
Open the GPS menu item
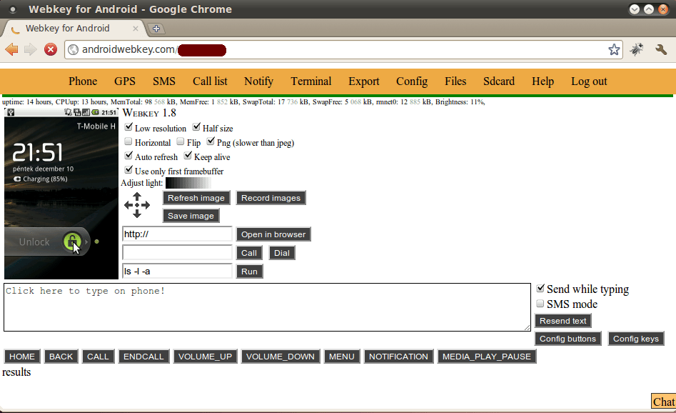point(125,81)
